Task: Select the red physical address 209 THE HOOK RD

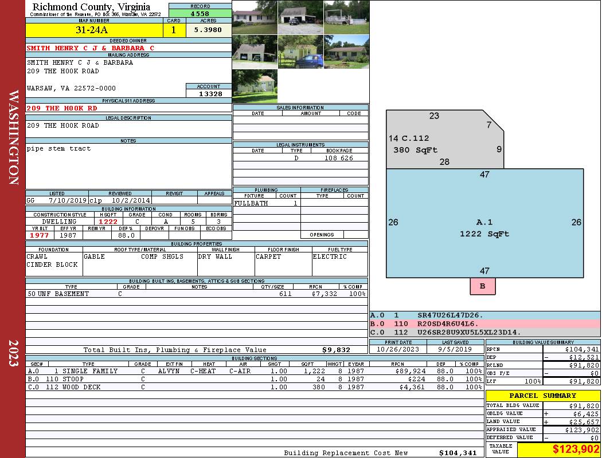Action: tap(62, 108)
